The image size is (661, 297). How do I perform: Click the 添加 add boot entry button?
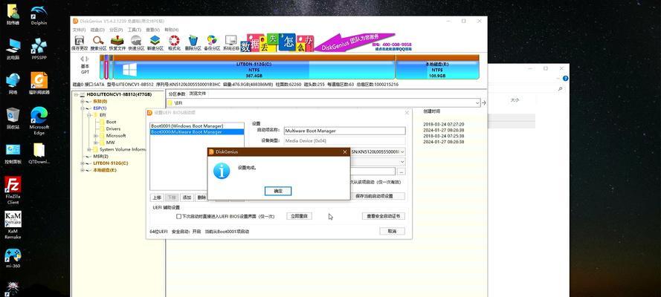pos(187,198)
